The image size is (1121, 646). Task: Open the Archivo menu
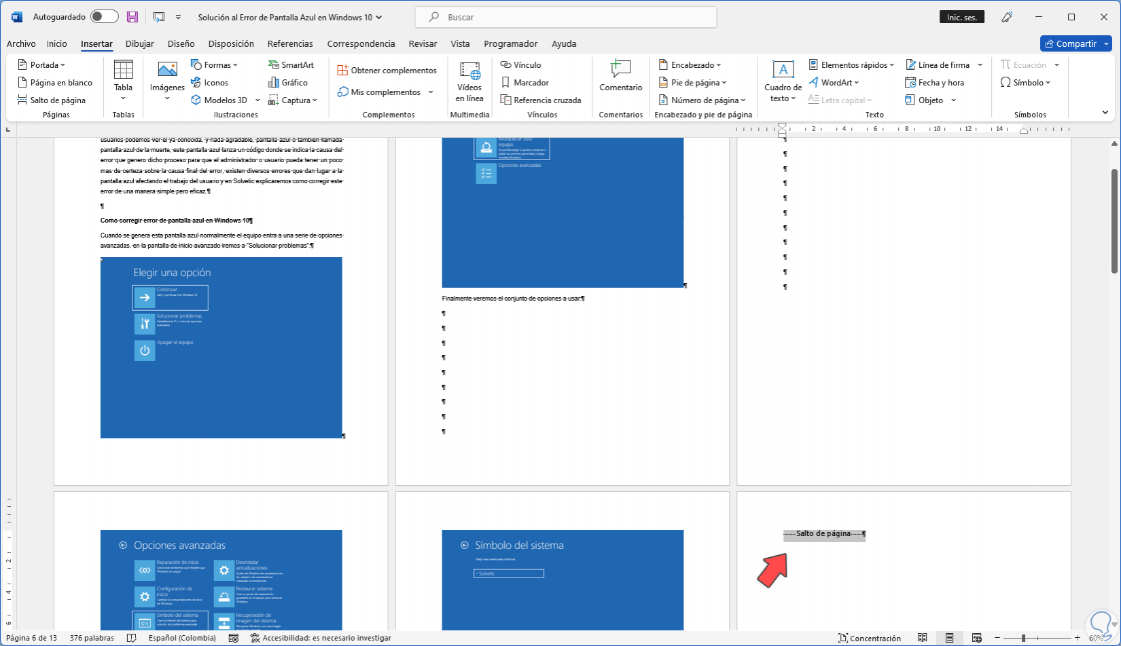pyautogui.click(x=21, y=43)
